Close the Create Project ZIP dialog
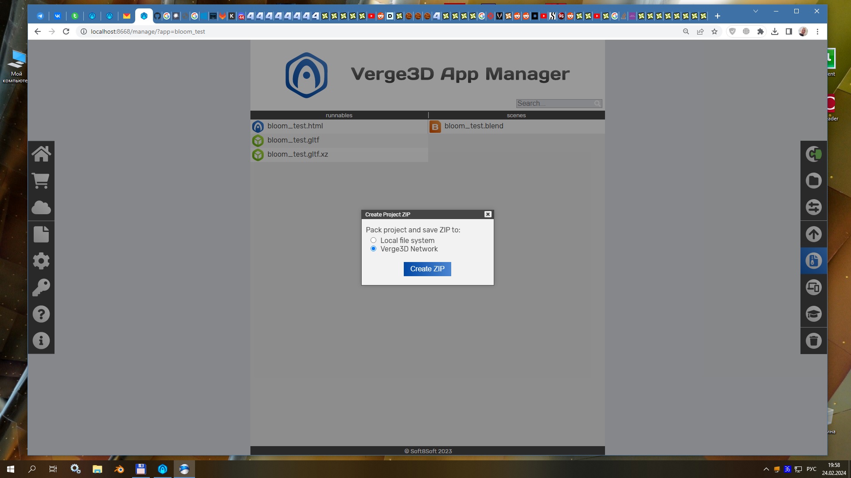Viewport: 851px width, 478px height. coord(488,214)
